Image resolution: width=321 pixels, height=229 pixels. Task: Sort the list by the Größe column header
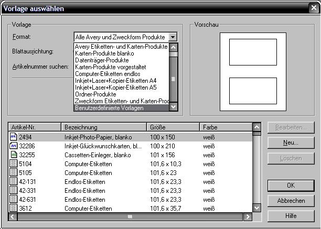(173, 127)
